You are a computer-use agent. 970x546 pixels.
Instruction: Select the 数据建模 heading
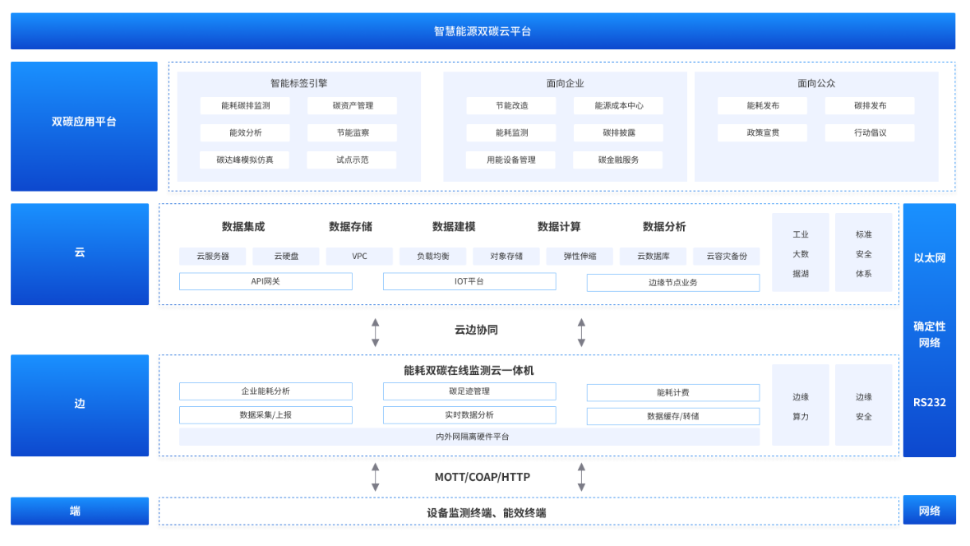tap(454, 227)
